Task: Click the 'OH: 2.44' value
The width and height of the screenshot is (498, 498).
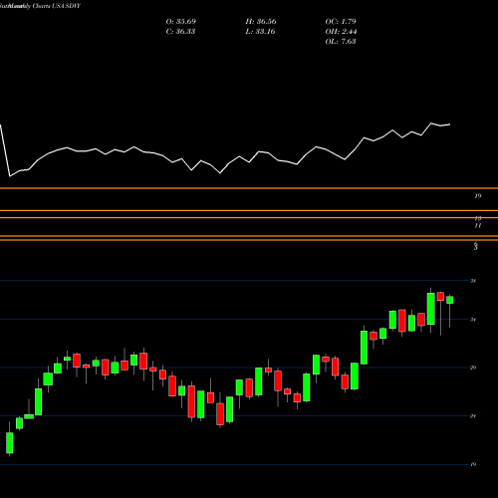Action: (x=341, y=32)
